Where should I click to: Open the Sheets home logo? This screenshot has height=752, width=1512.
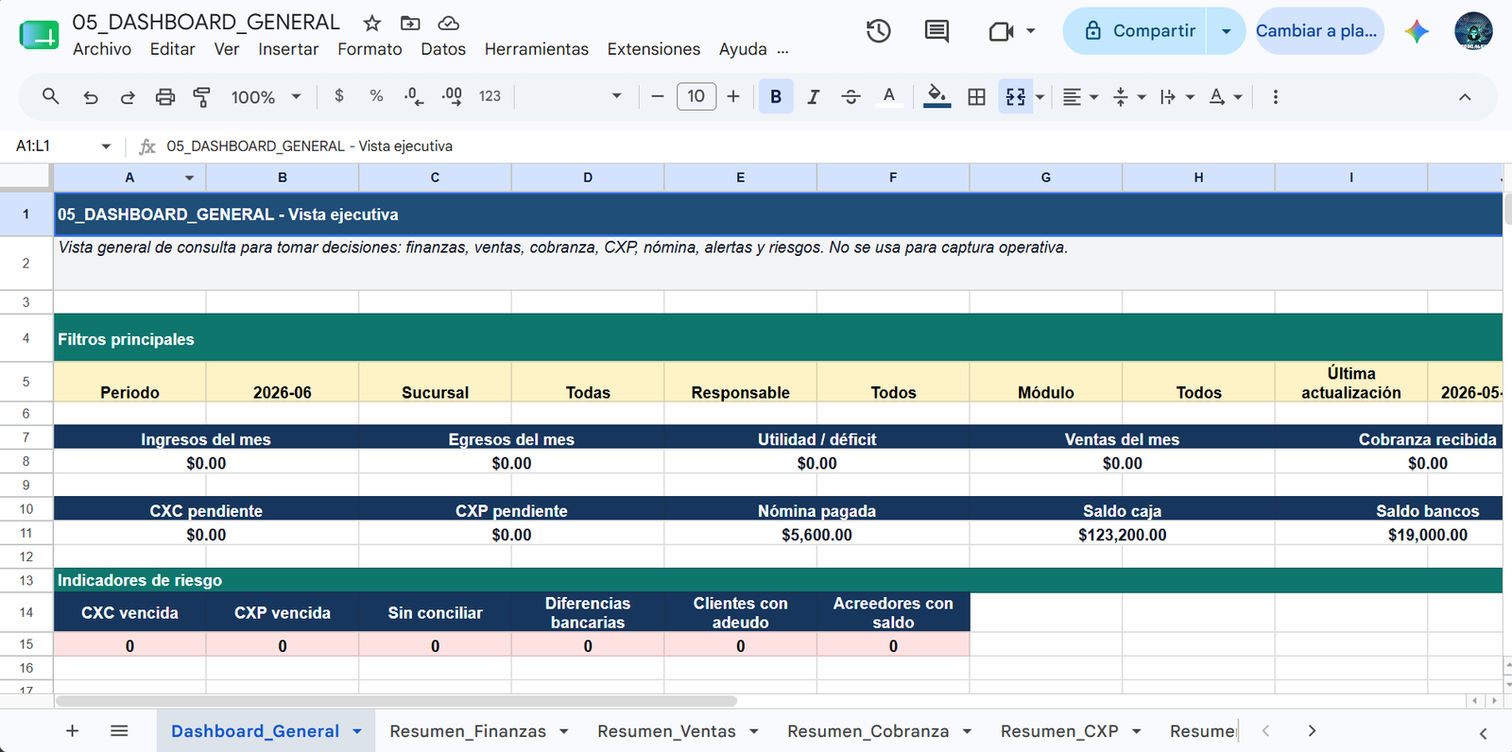[39, 34]
